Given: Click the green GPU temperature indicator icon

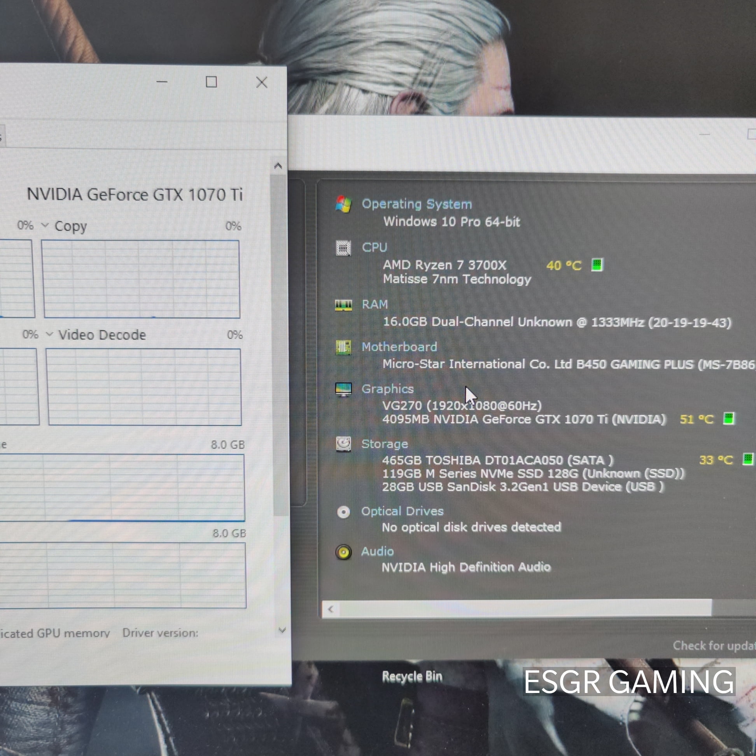Looking at the screenshot, I should (x=728, y=418).
